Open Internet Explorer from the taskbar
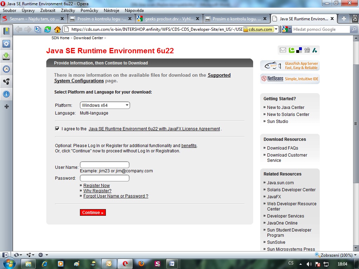Viewport: 359px width, 269px height. coord(45,264)
